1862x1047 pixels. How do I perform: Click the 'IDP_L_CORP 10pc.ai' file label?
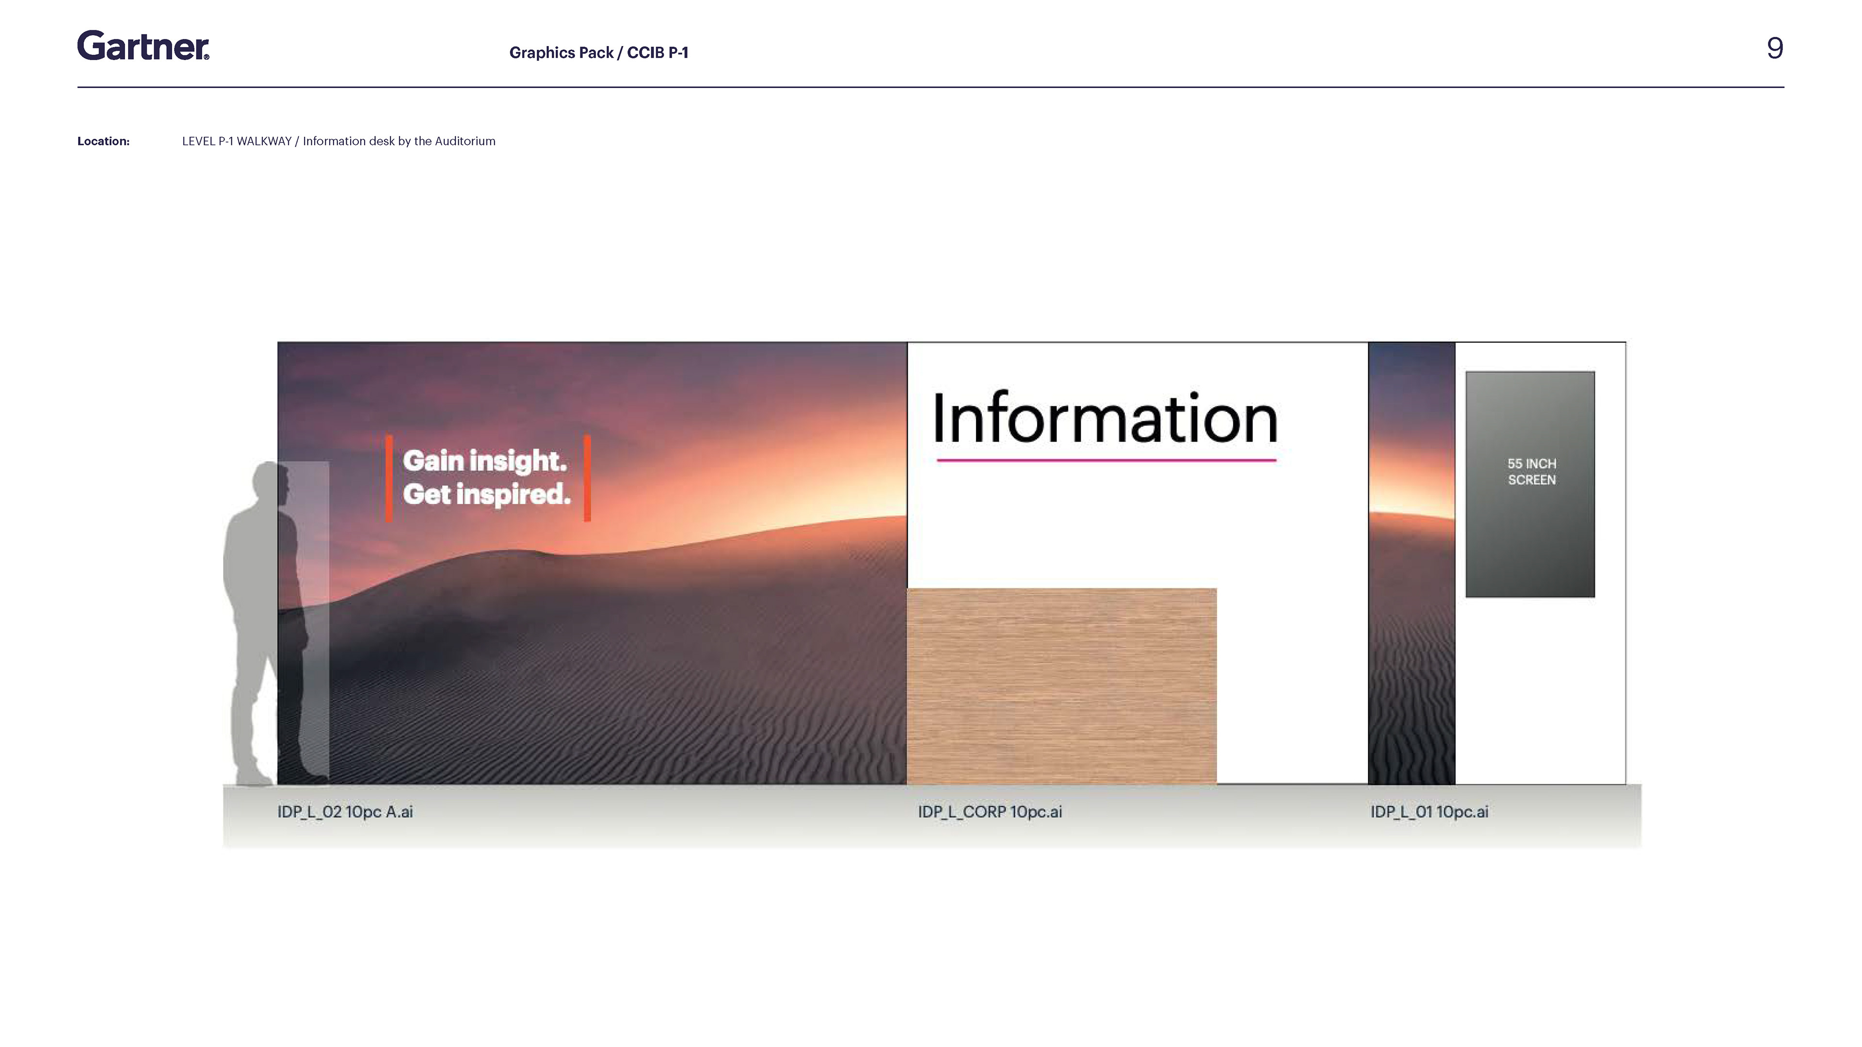point(990,811)
